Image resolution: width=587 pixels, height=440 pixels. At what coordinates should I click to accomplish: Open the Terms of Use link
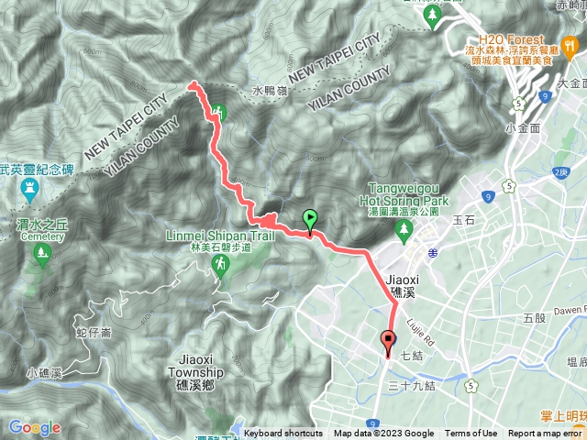[x=471, y=434]
